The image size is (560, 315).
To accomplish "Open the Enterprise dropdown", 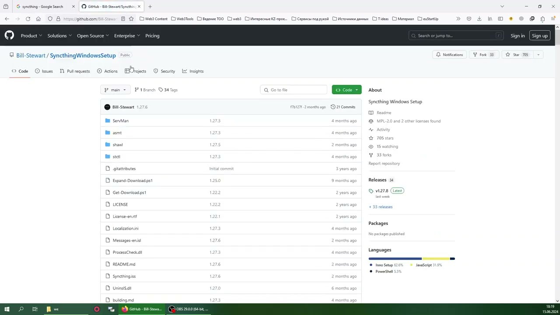I will [127, 35].
